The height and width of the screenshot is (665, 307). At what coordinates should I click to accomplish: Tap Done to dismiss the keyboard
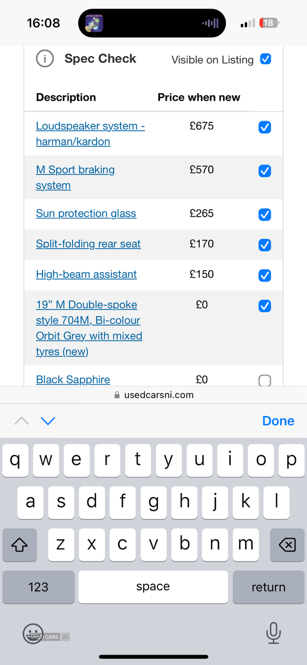(x=278, y=421)
